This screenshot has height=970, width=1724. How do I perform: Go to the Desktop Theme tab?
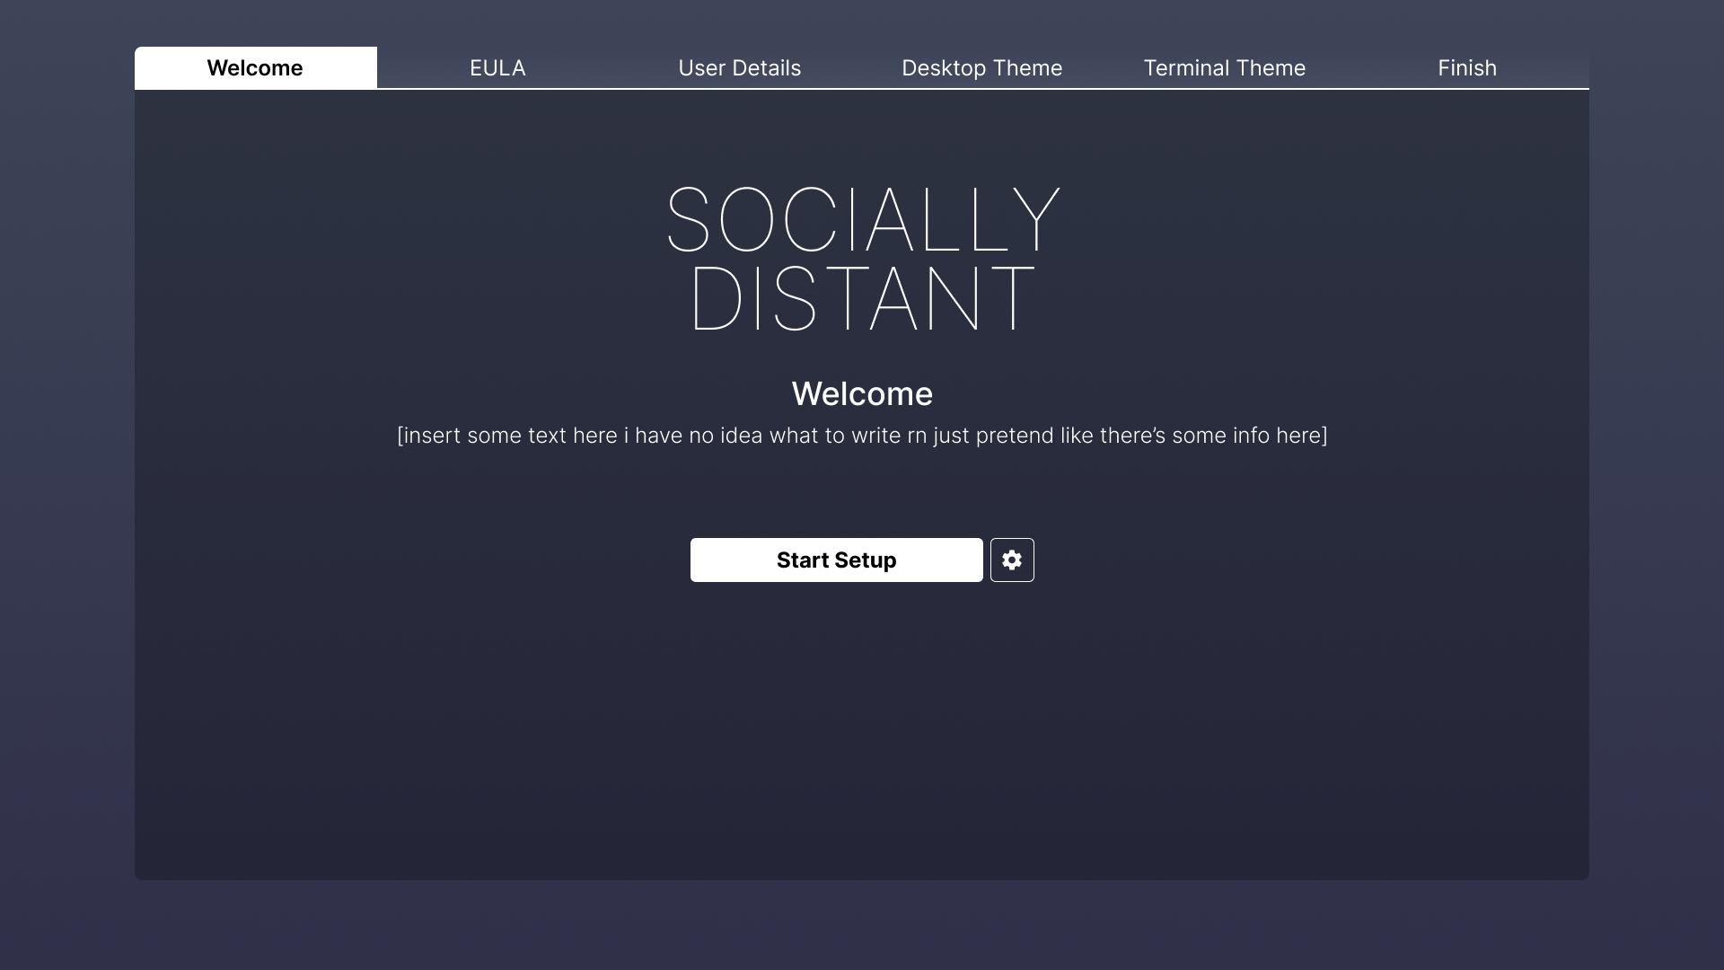(983, 67)
